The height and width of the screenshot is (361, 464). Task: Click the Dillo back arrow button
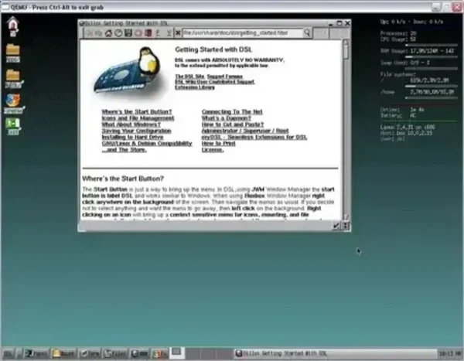tap(88, 33)
